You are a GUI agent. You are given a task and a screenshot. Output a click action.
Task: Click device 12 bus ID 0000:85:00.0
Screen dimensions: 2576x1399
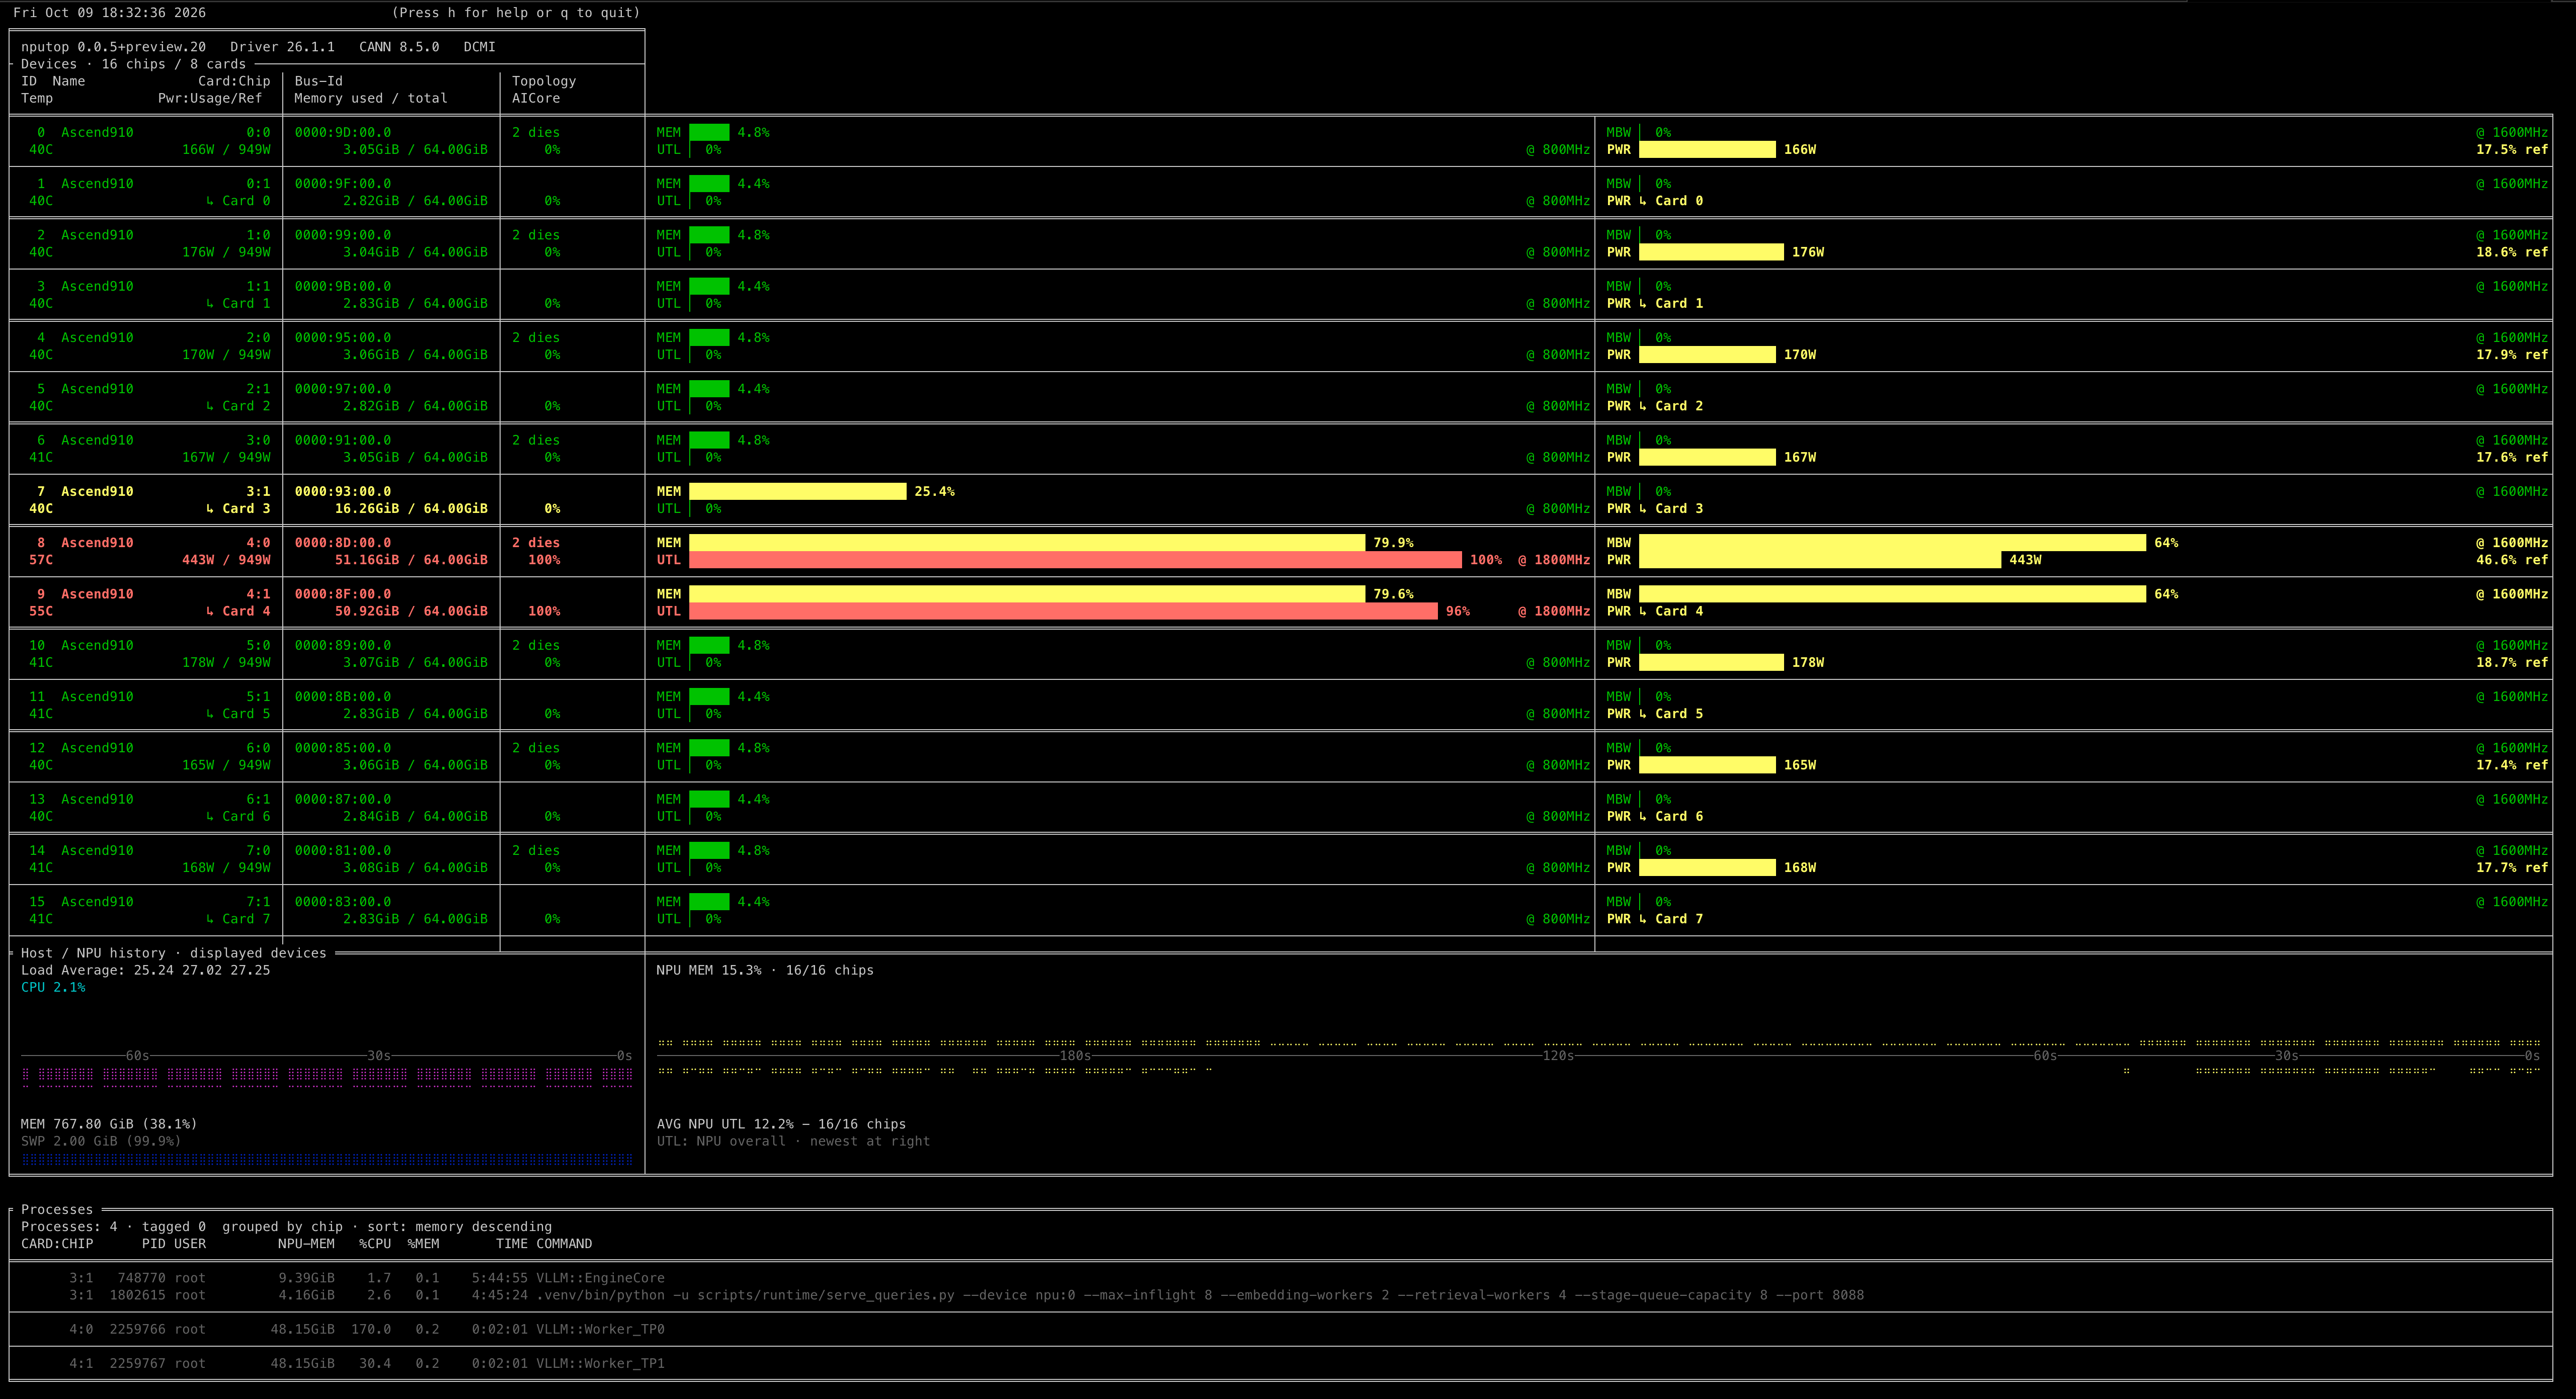(x=343, y=748)
